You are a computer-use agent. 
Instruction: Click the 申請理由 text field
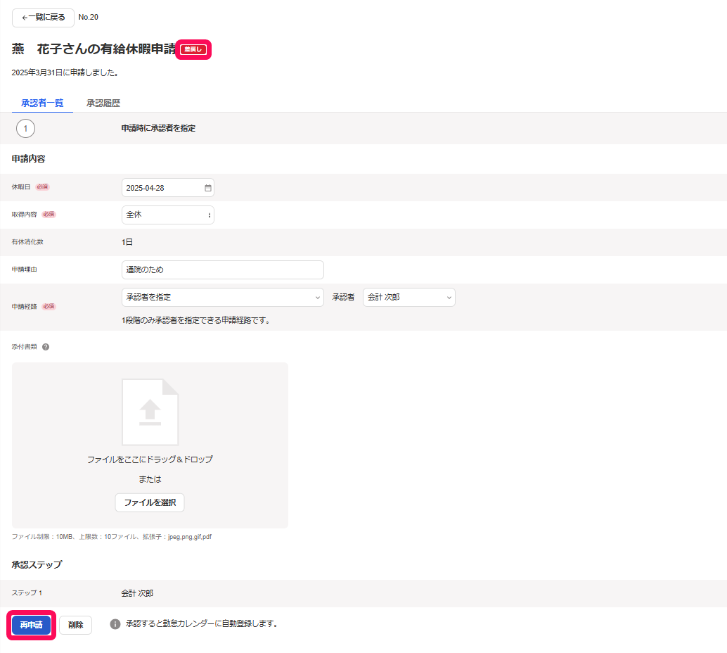point(223,270)
